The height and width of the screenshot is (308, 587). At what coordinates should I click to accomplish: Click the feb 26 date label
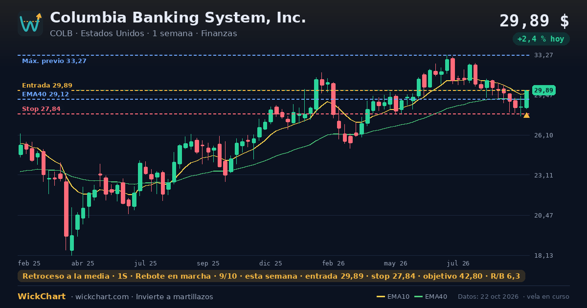(333, 263)
